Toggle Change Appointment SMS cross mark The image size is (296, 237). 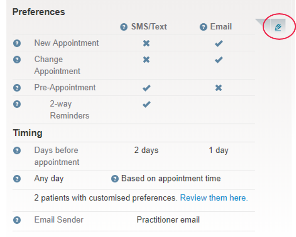(x=146, y=60)
